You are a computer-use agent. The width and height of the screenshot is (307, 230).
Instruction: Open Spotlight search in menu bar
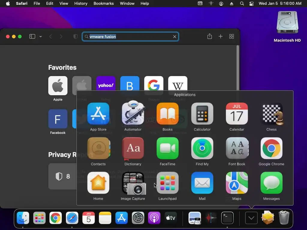(x=242, y=4)
